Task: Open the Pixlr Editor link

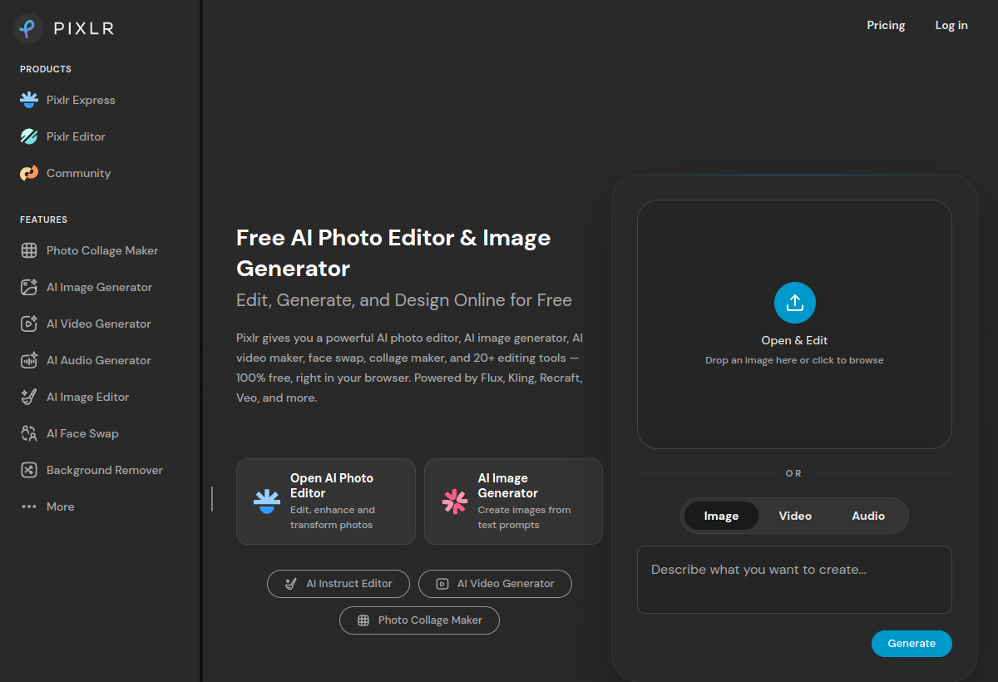Action: (x=76, y=136)
